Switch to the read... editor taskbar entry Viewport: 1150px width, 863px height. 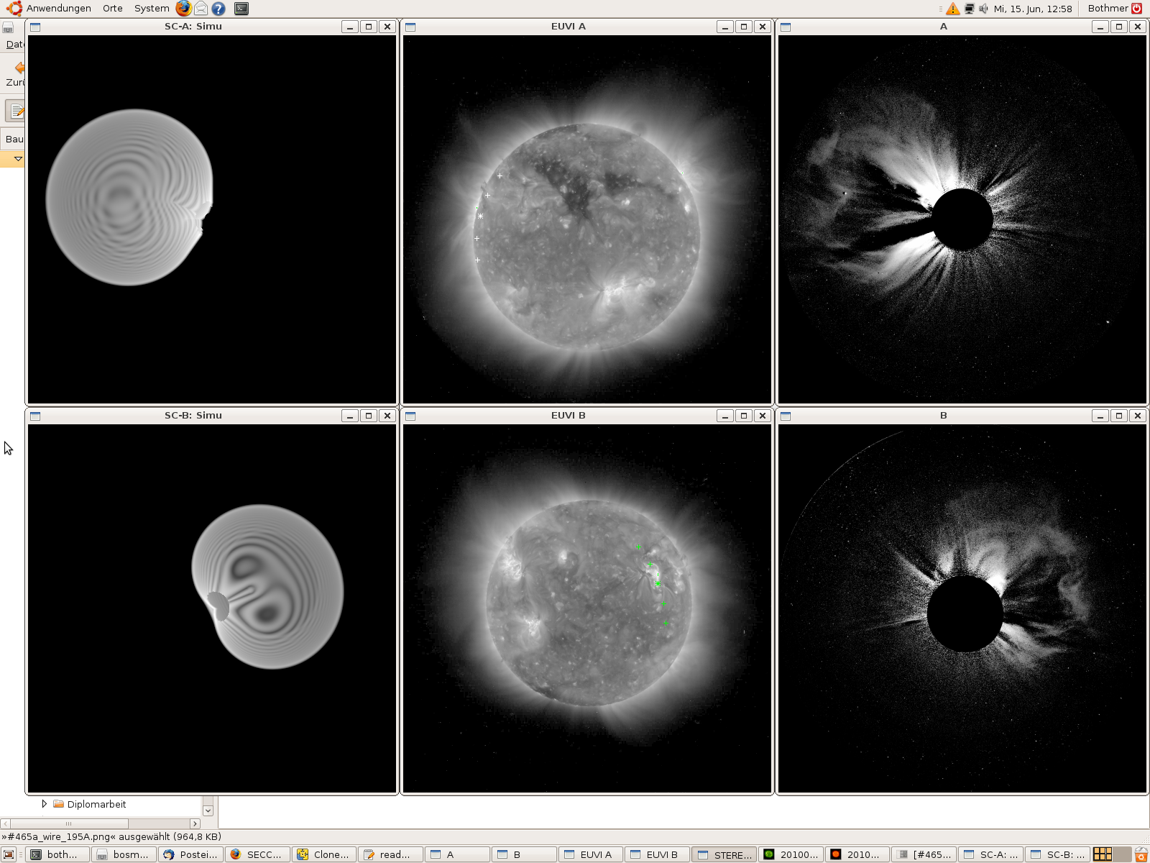(390, 854)
